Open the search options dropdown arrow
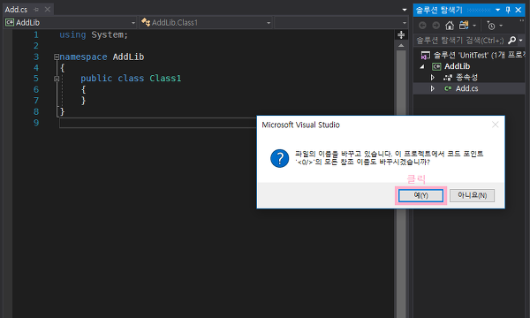This screenshot has height=318, width=530. click(521, 41)
